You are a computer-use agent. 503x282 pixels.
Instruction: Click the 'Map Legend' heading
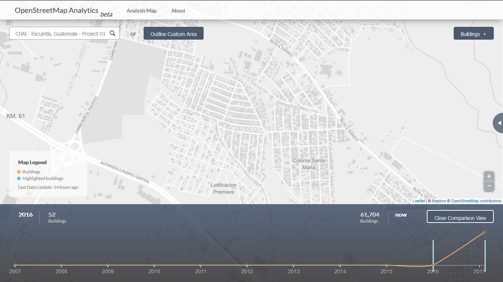(32, 162)
